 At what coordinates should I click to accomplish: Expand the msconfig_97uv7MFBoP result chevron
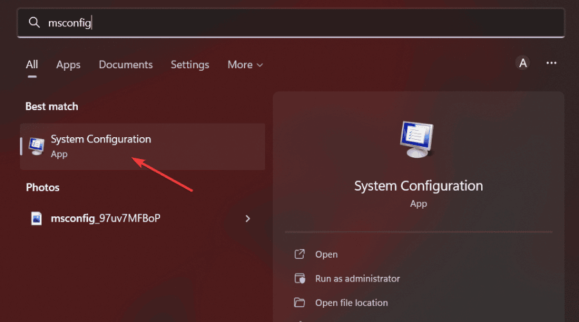[248, 218]
